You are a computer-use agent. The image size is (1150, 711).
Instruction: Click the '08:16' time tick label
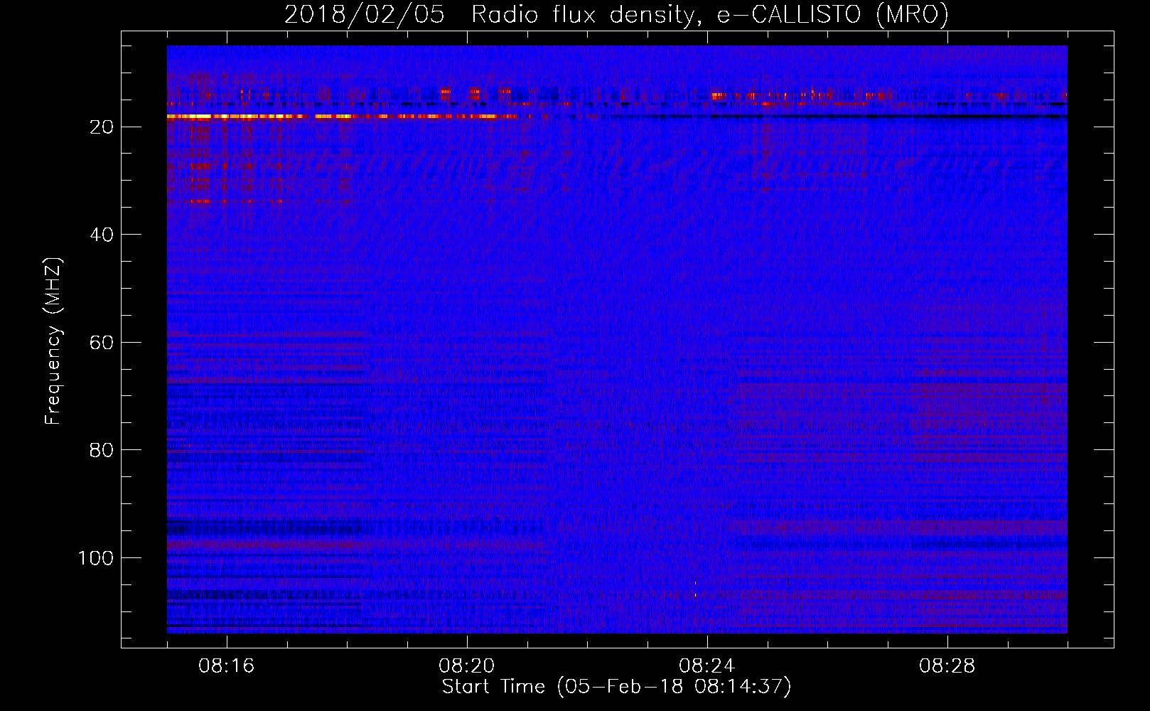tap(226, 666)
